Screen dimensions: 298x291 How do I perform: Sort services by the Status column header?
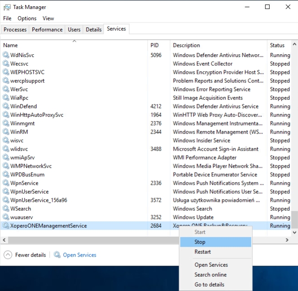tap(277, 45)
